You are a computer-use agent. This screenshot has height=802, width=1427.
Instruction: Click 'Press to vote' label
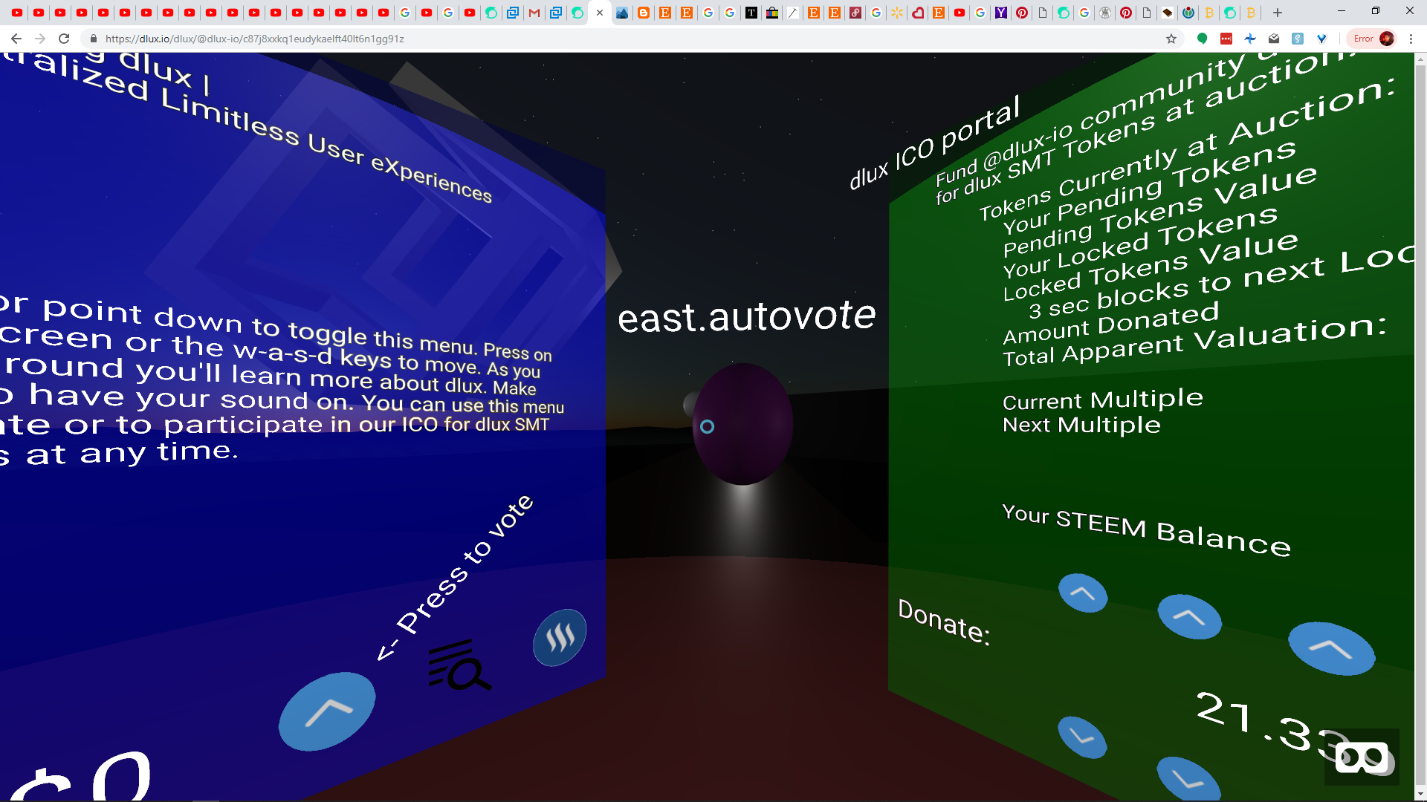click(455, 578)
